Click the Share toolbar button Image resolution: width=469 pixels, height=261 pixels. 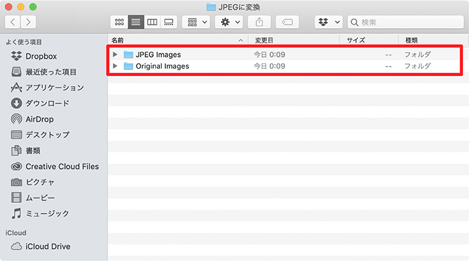(260, 22)
